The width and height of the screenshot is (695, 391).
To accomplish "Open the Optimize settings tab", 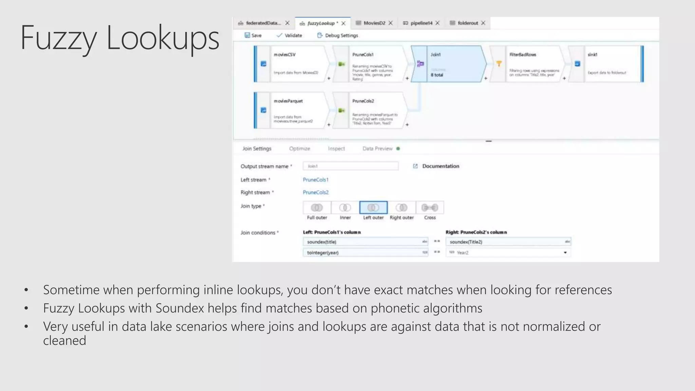I will pyautogui.click(x=299, y=149).
